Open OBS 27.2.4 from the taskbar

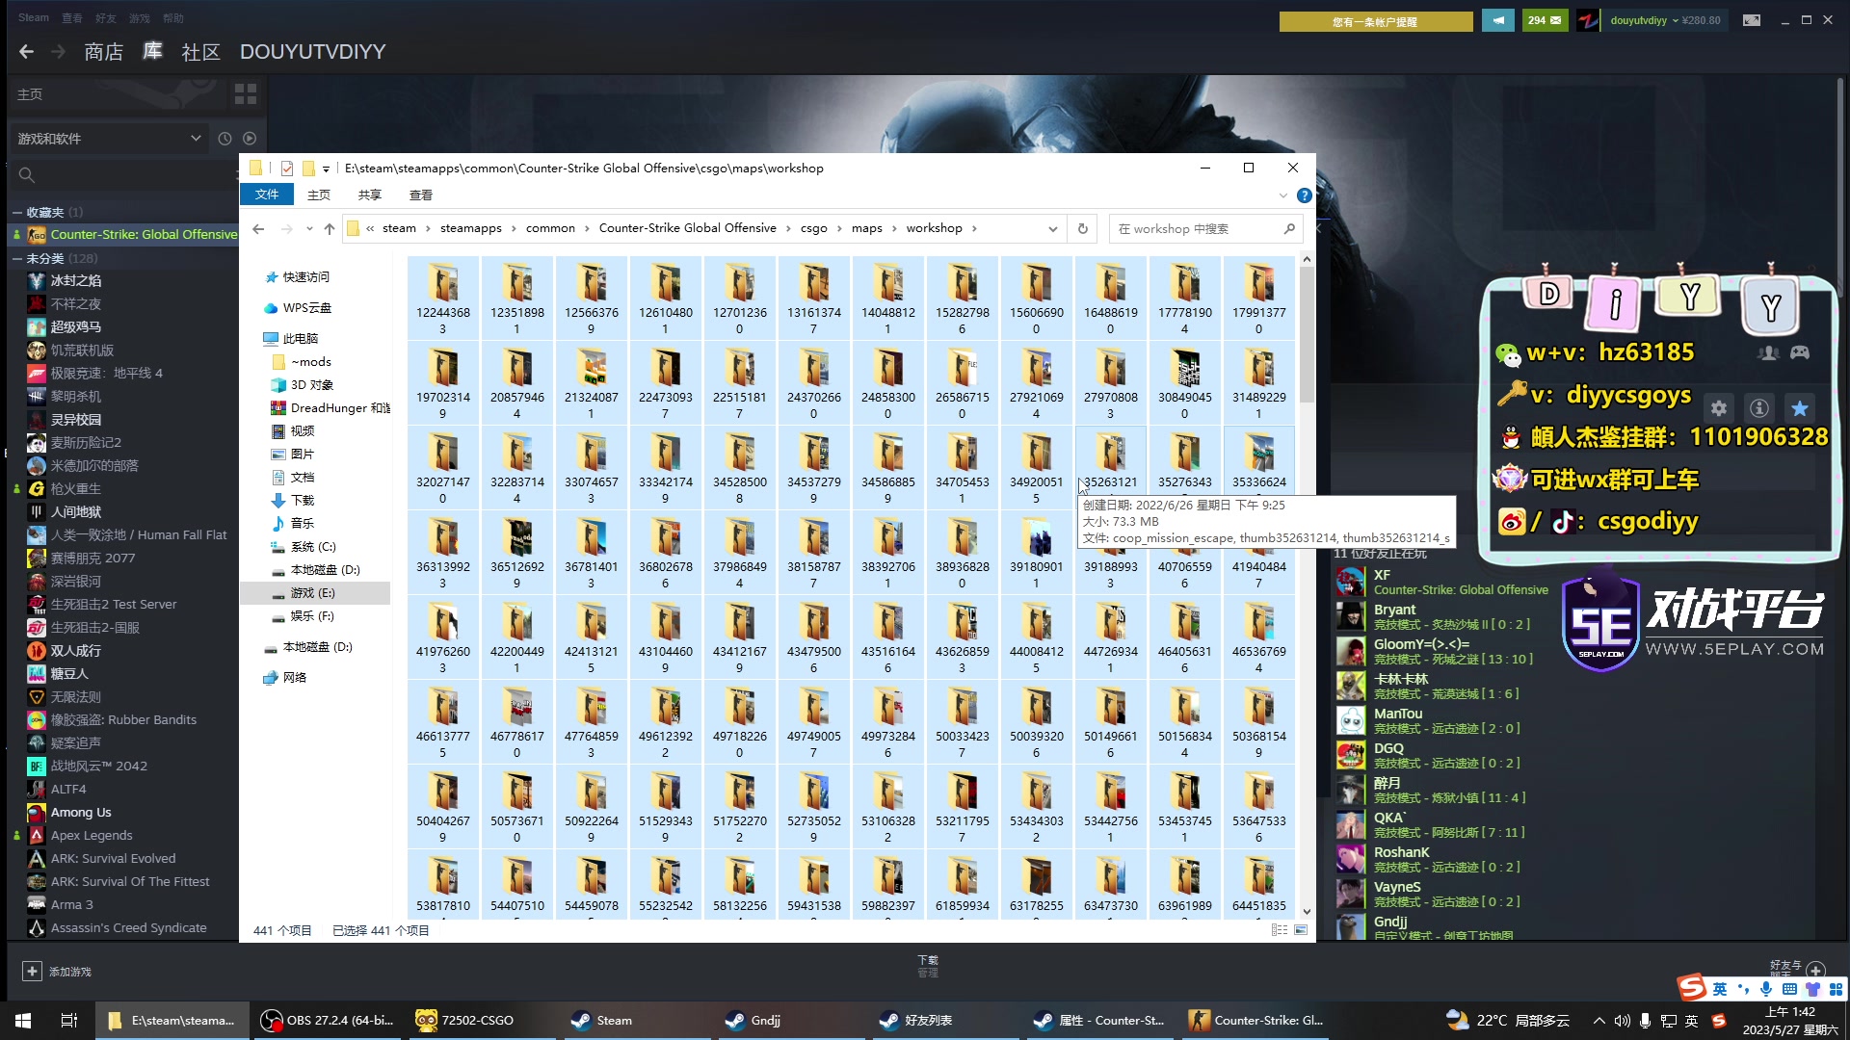(330, 1021)
